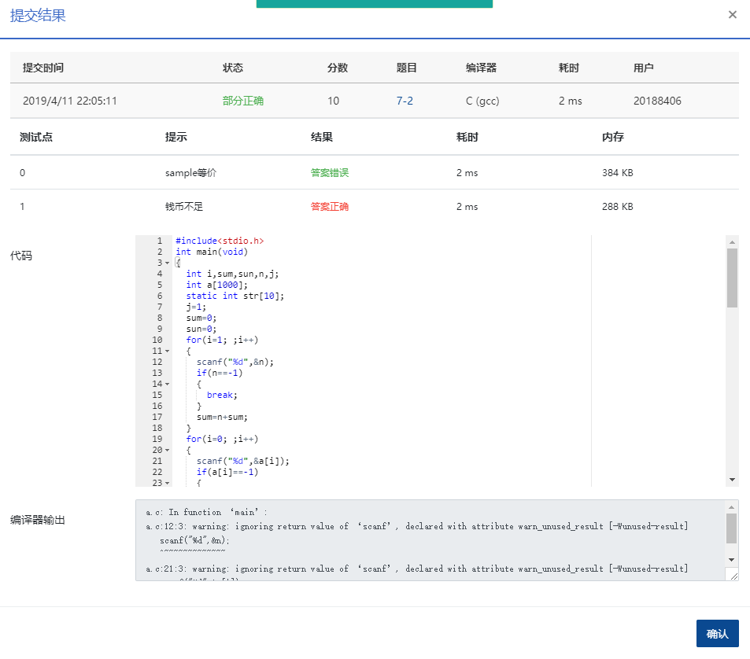Click the 测试点 column header
Screen dimensions: 750x659
[36, 137]
